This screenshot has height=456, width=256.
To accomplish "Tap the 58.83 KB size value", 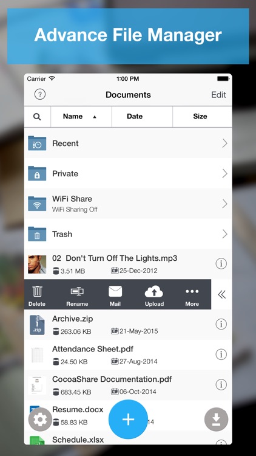I will (x=74, y=423).
